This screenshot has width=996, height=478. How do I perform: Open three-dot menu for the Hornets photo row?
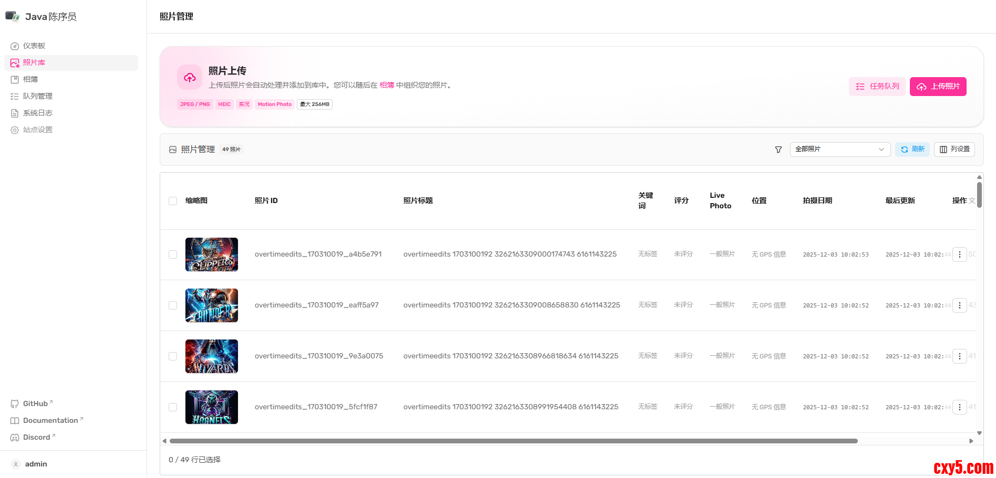pyautogui.click(x=959, y=407)
